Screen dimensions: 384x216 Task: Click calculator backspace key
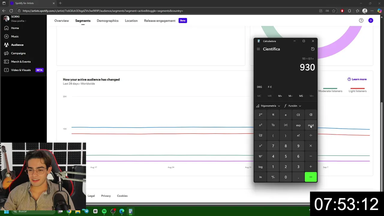pos(311,115)
